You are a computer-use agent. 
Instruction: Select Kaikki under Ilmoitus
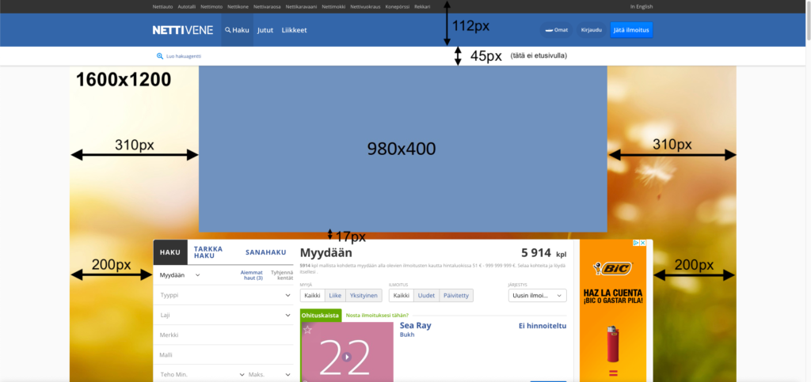coord(402,295)
